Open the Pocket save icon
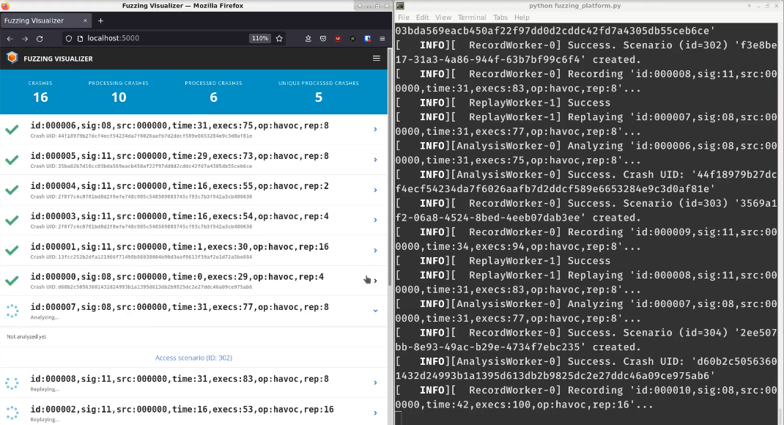 pos(323,39)
